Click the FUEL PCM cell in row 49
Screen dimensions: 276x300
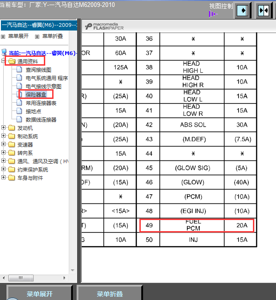pos(192,225)
